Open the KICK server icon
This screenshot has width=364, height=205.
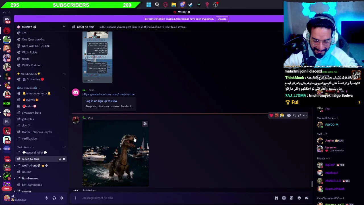pyautogui.click(x=7, y=103)
